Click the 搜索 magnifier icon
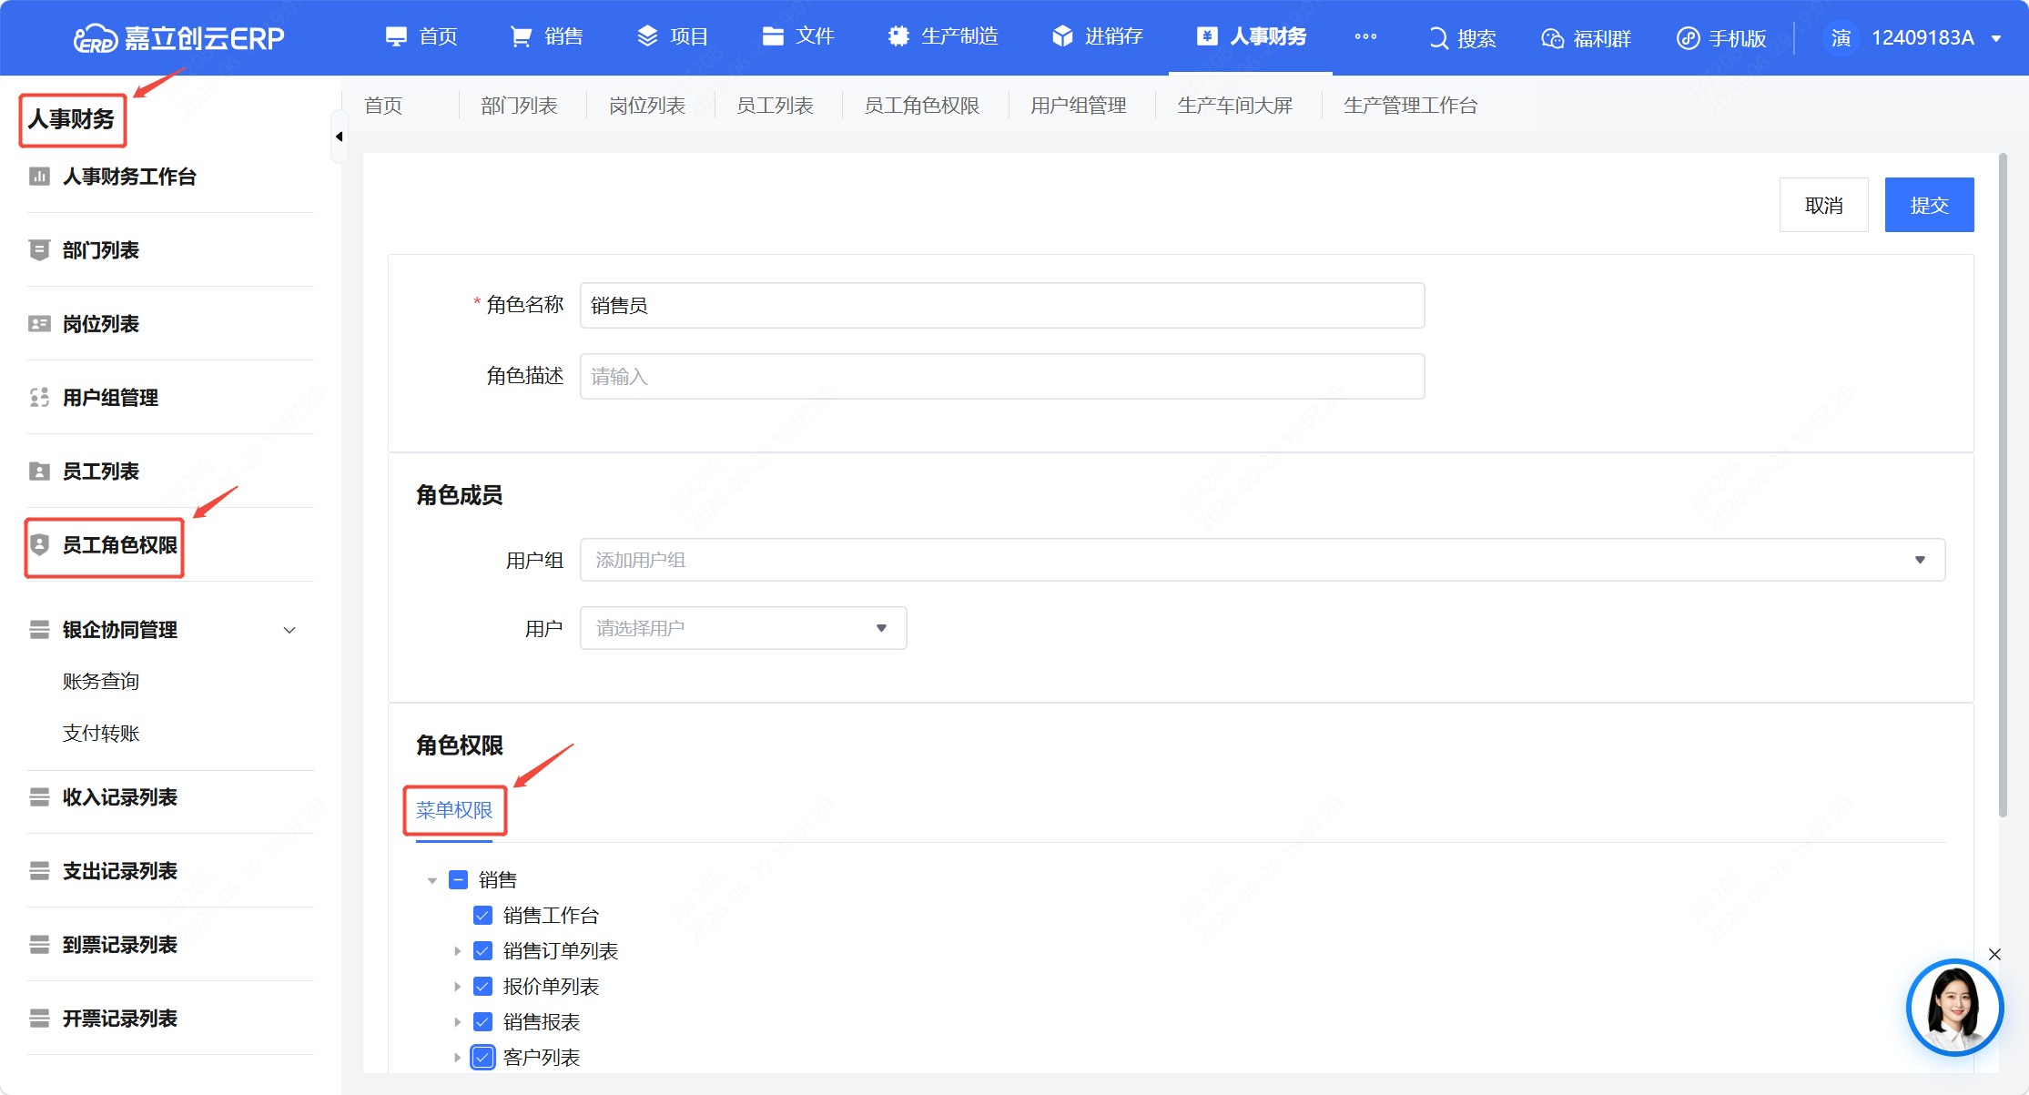2029x1095 pixels. click(x=1438, y=38)
